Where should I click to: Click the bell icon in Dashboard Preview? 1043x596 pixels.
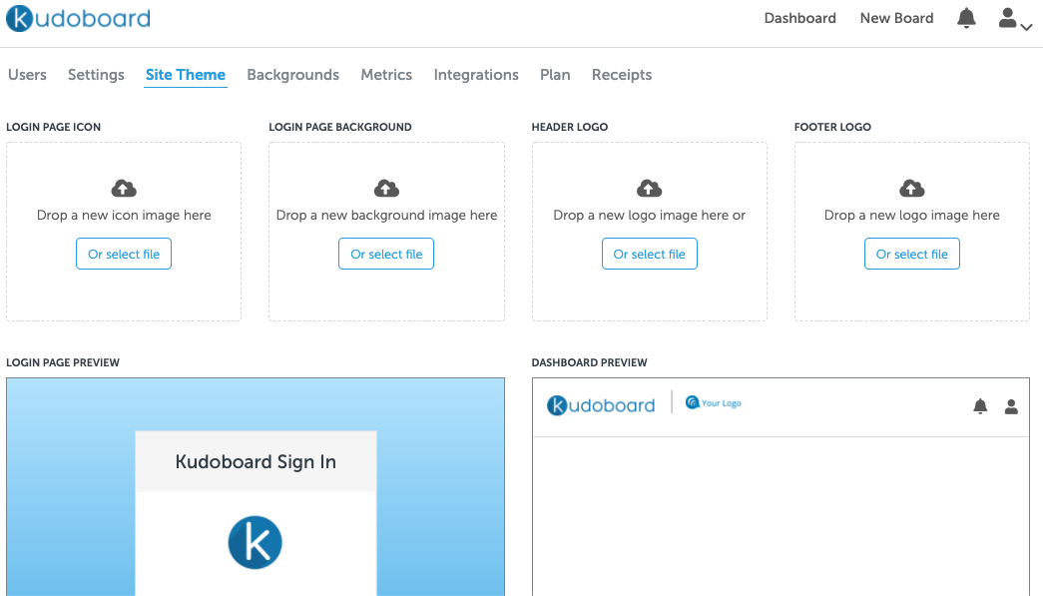tap(980, 406)
